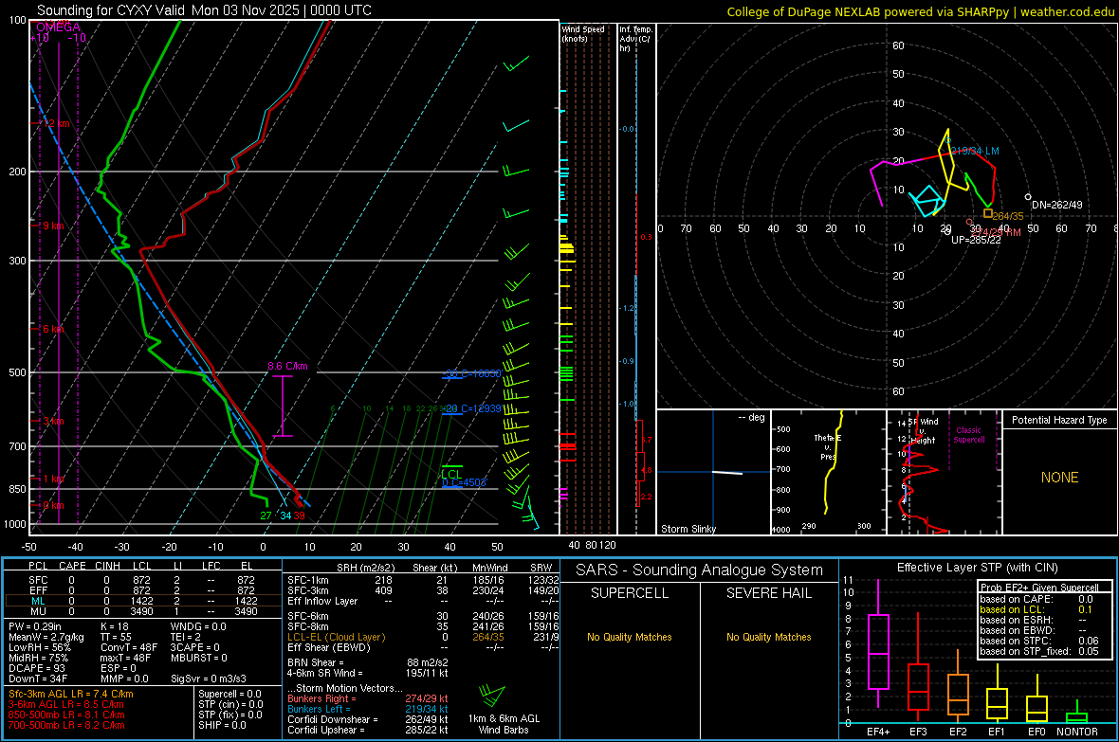The image size is (1119, 742).
Task: Click the green LCL label on the skew-T
Action: [451, 474]
